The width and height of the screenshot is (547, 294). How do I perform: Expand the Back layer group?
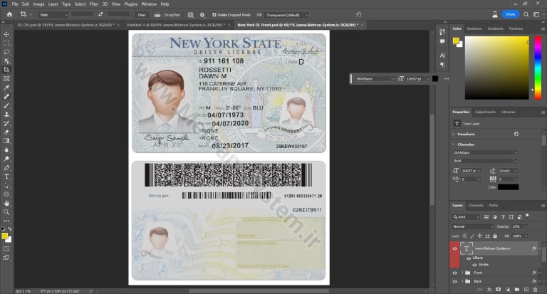(x=462, y=281)
